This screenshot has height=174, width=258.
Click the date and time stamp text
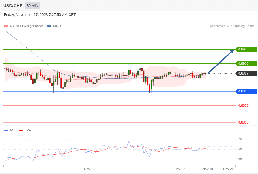coord(40,15)
